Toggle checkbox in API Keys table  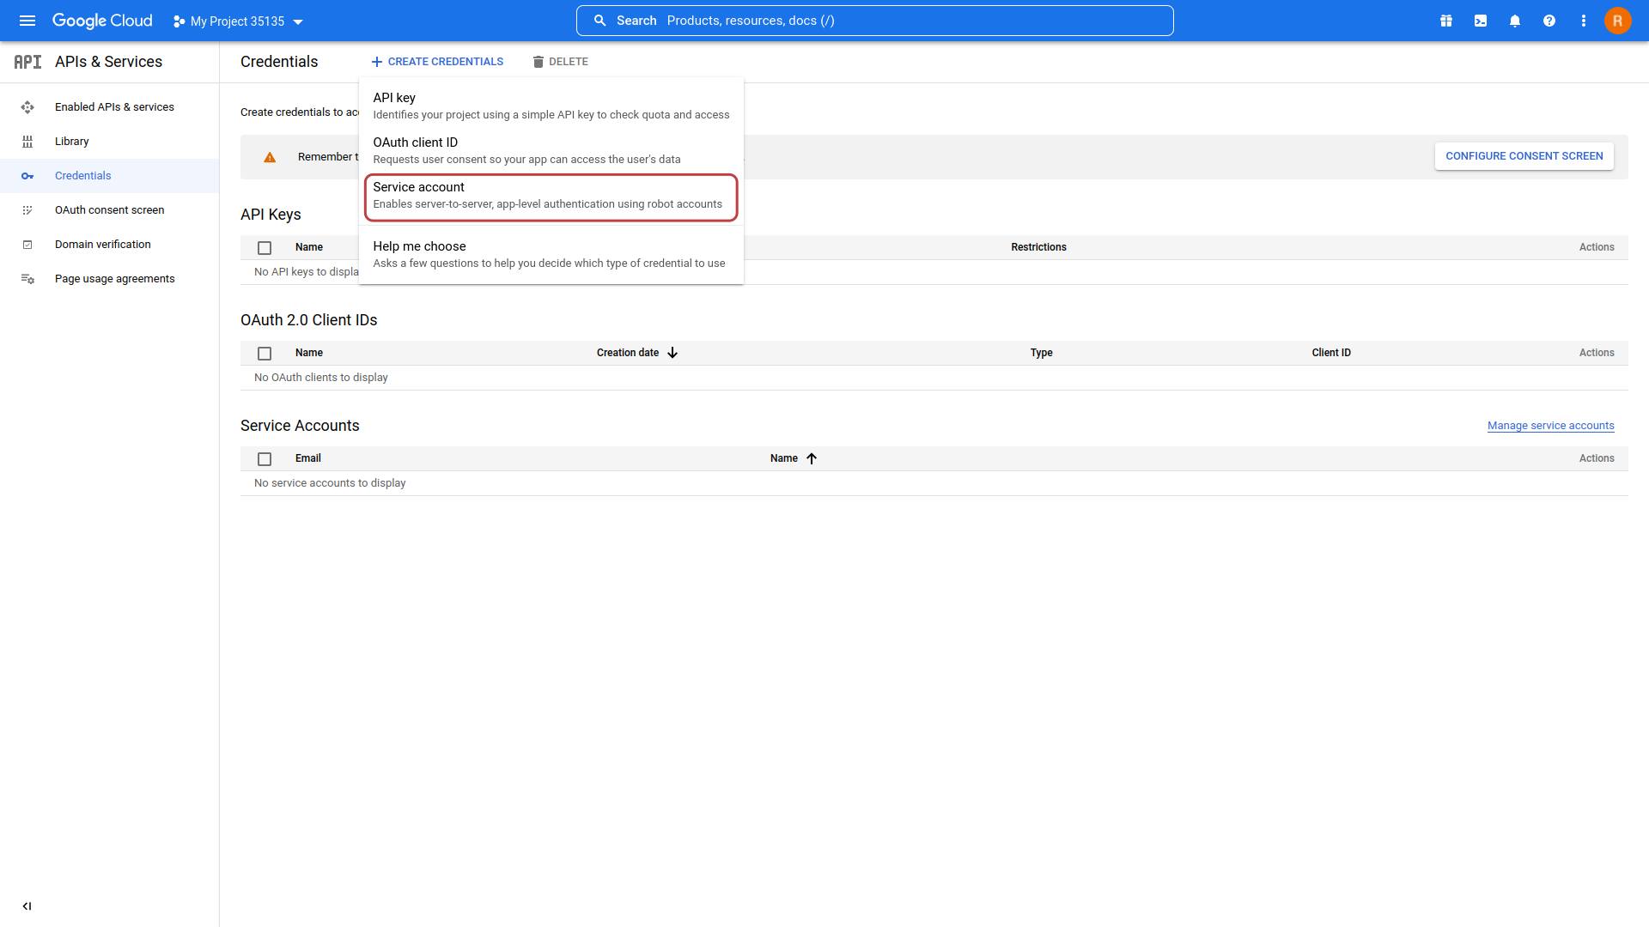(265, 246)
